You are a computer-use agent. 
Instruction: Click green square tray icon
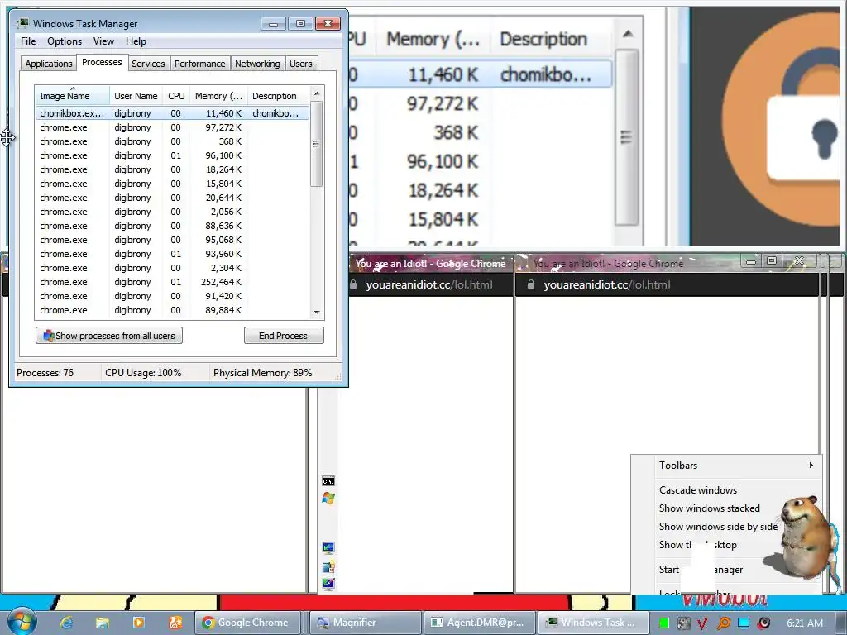(x=664, y=623)
